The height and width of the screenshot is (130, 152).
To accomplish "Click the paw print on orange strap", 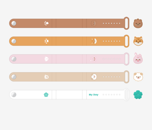I will pyautogui.click(x=47, y=41).
